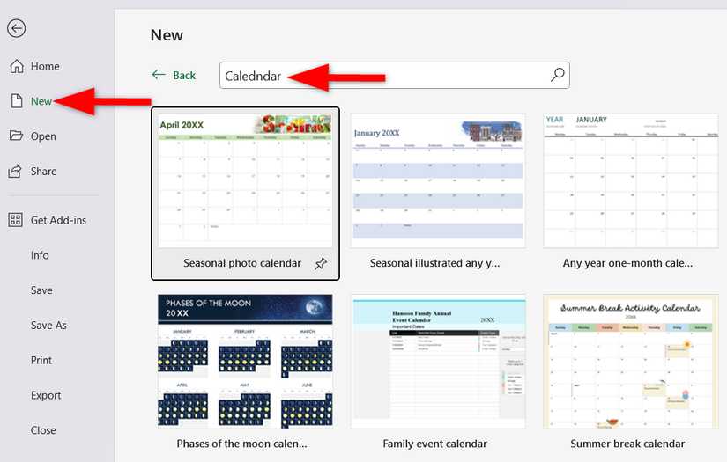Screen dimensions: 727x462
Task: Choose Close from the sidebar
Action: [x=43, y=430]
